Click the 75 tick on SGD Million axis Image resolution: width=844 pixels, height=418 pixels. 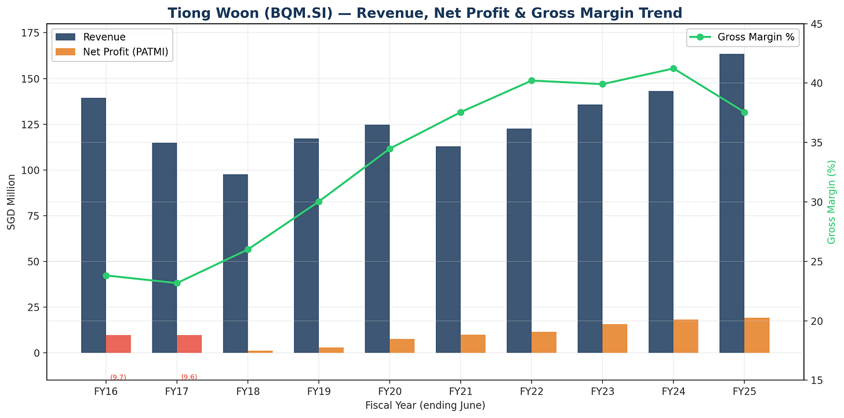34,216
